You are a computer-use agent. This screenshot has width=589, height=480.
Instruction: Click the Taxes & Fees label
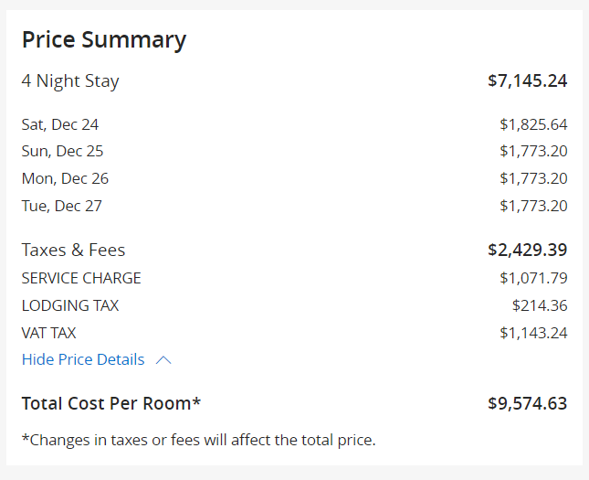tap(73, 250)
